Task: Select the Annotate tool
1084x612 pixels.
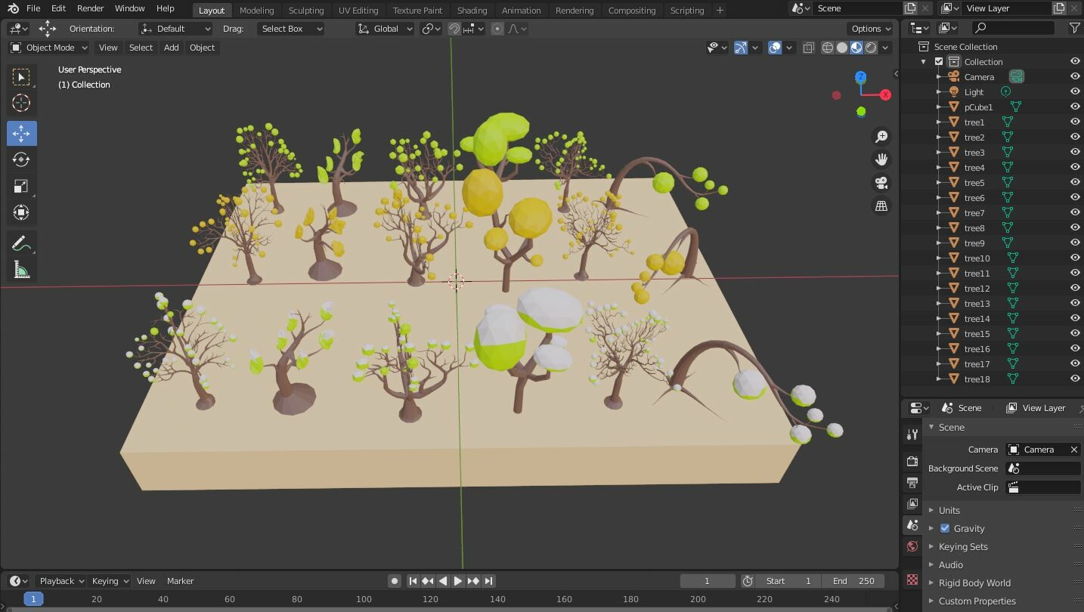Action: tap(22, 243)
